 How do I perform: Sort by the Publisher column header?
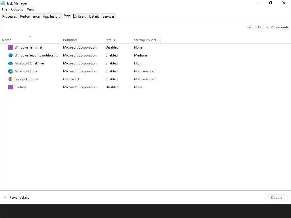point(82,40)
